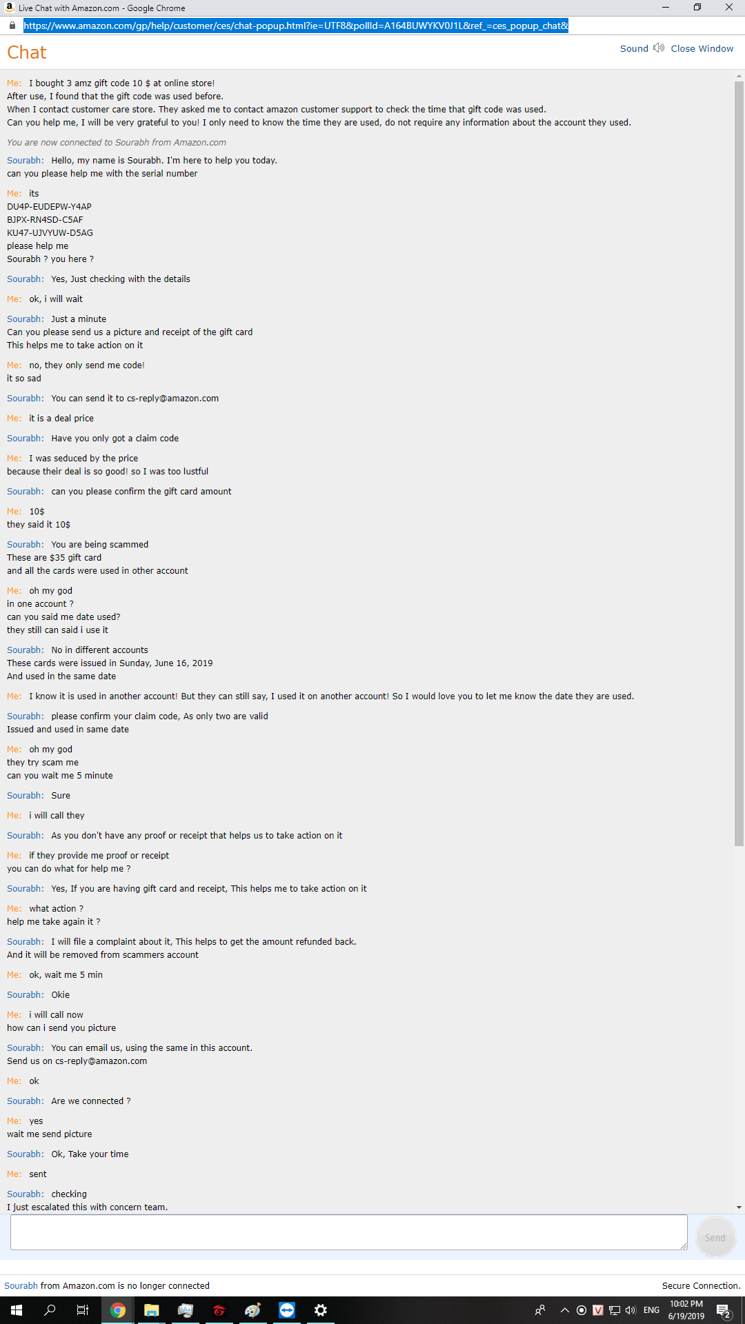Open the Action Center notifications

pos(724,1310)
